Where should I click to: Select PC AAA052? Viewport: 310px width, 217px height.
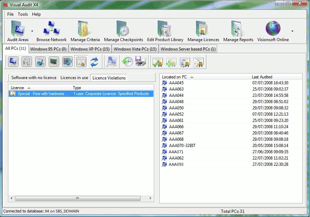pos(176,114)
